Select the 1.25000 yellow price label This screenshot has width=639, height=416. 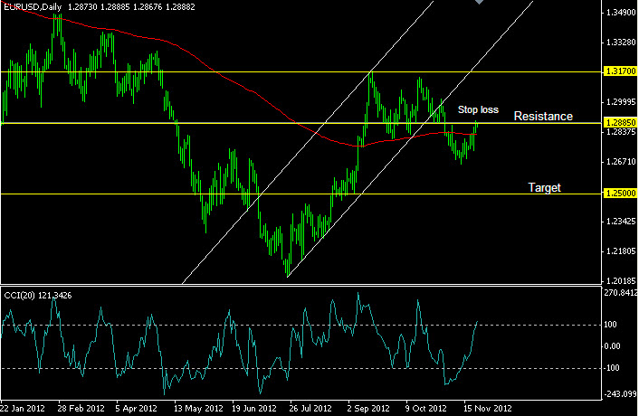(x=619, y=194)
